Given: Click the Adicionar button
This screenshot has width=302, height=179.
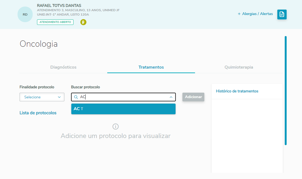Looking at the screenshot, I should pyautogui.click(x=193, y=97).
